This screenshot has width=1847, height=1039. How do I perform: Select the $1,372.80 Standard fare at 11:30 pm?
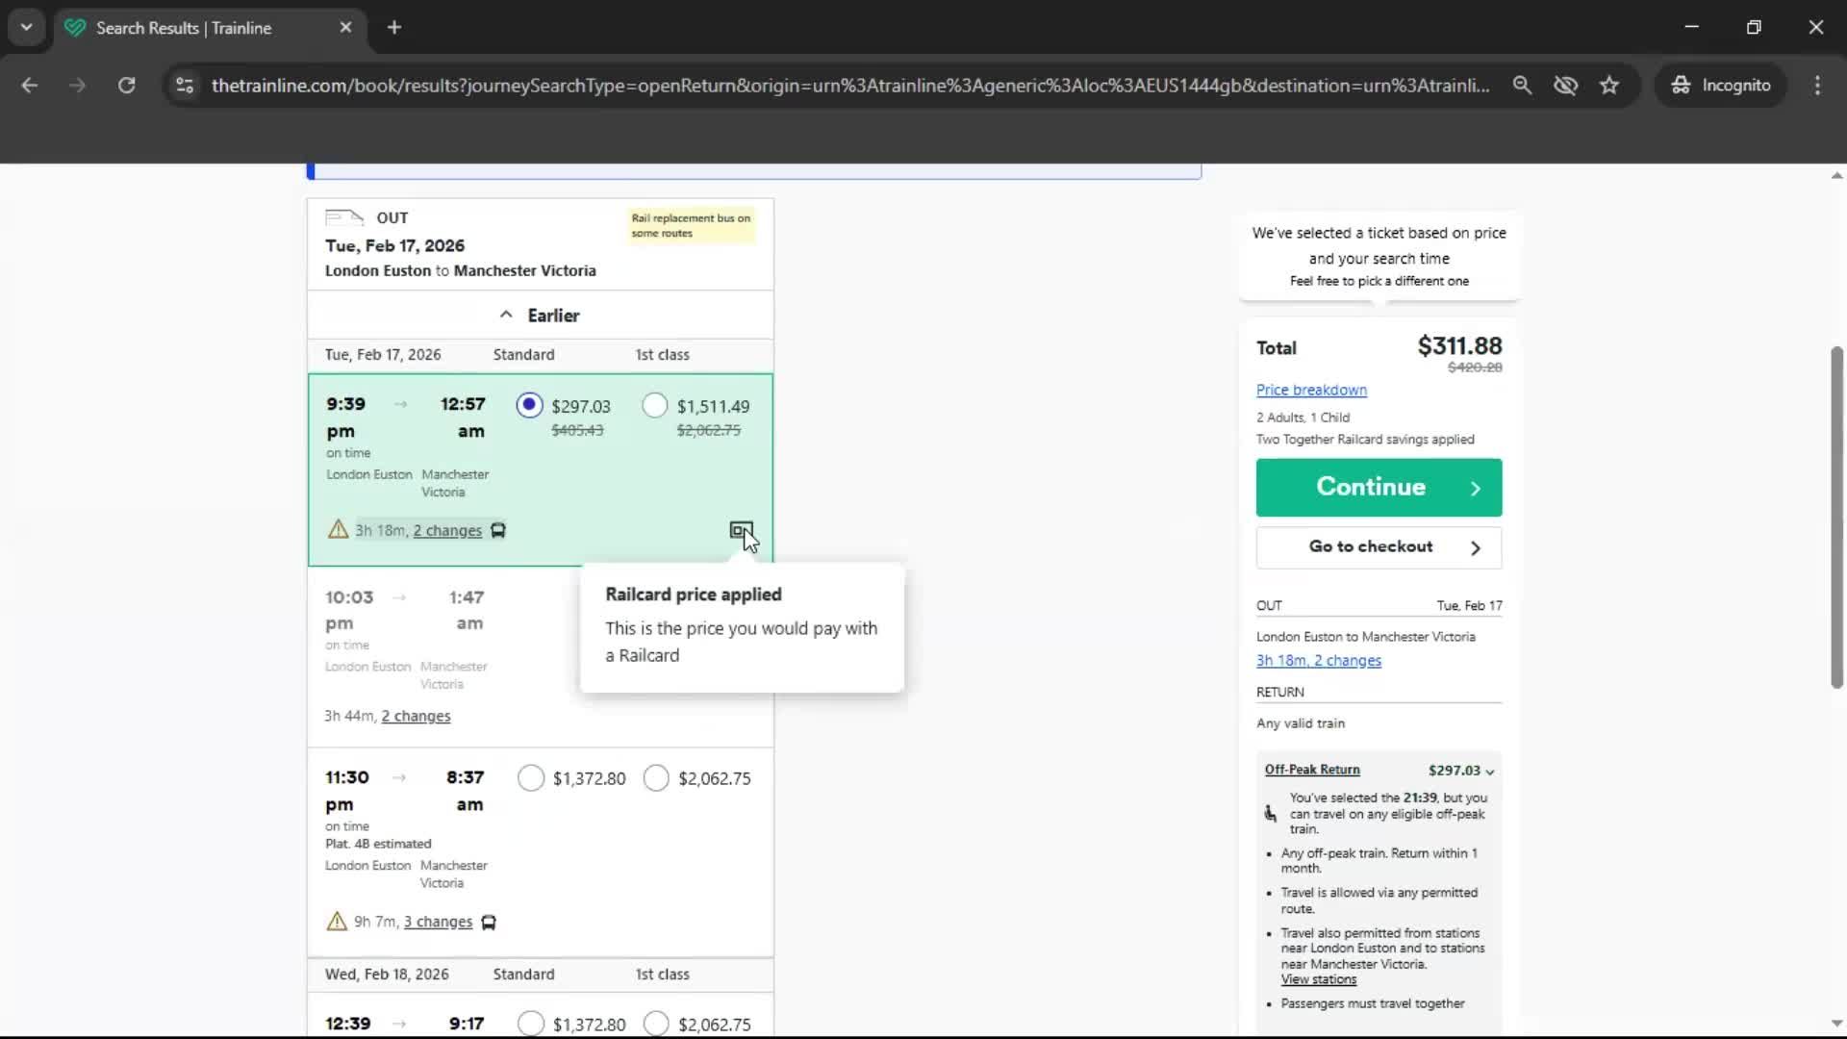(x=531, y=778)
